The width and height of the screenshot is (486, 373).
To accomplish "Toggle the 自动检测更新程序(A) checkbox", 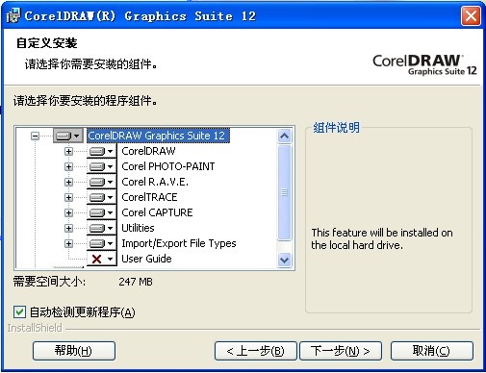I will point(19,311).
